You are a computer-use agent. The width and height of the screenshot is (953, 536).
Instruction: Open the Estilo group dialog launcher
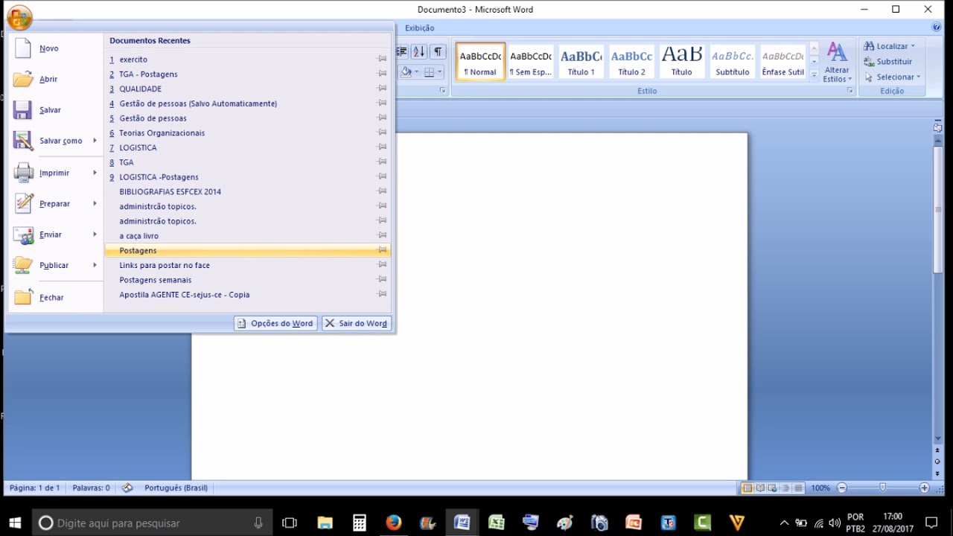(850, 91)
